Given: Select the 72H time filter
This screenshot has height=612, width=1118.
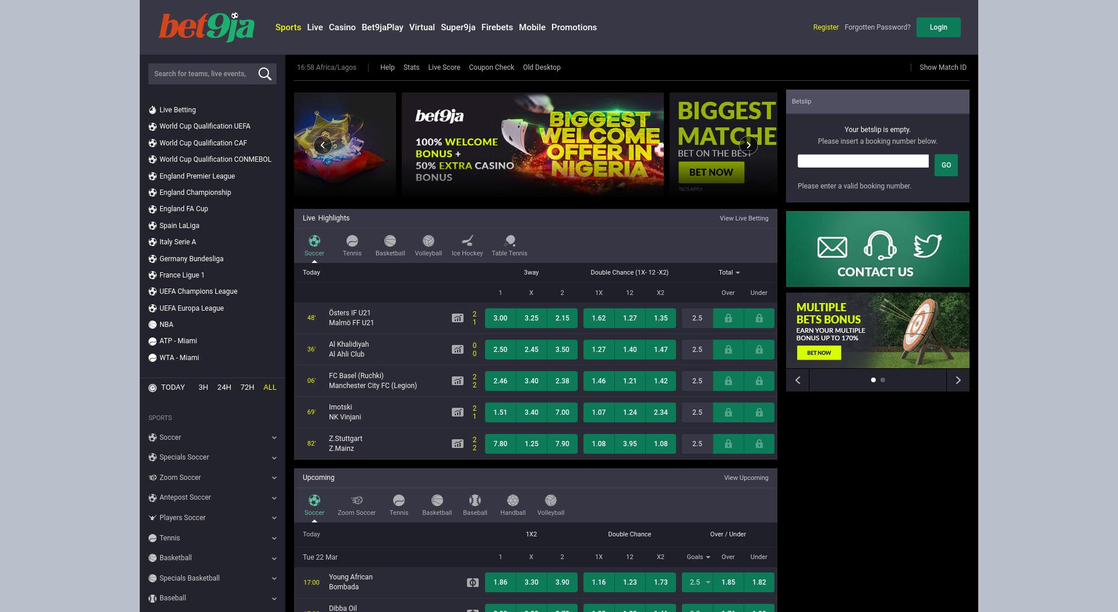Looking at the screenshot, I should (x=247, y=387).
